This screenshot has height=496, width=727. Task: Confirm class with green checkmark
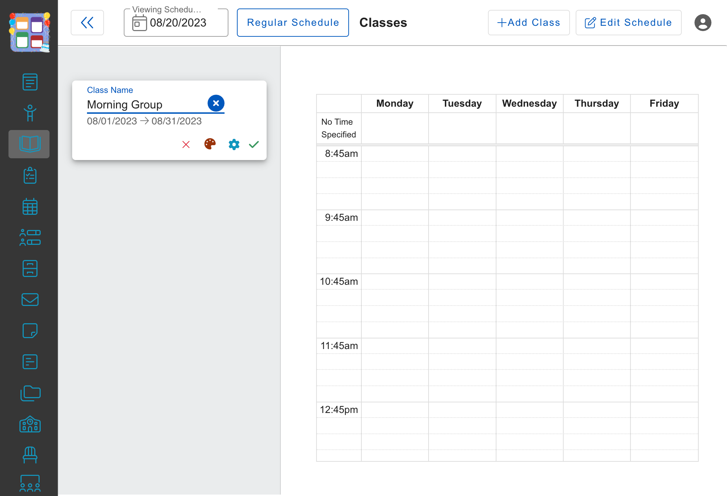click(x=254, y=144)
